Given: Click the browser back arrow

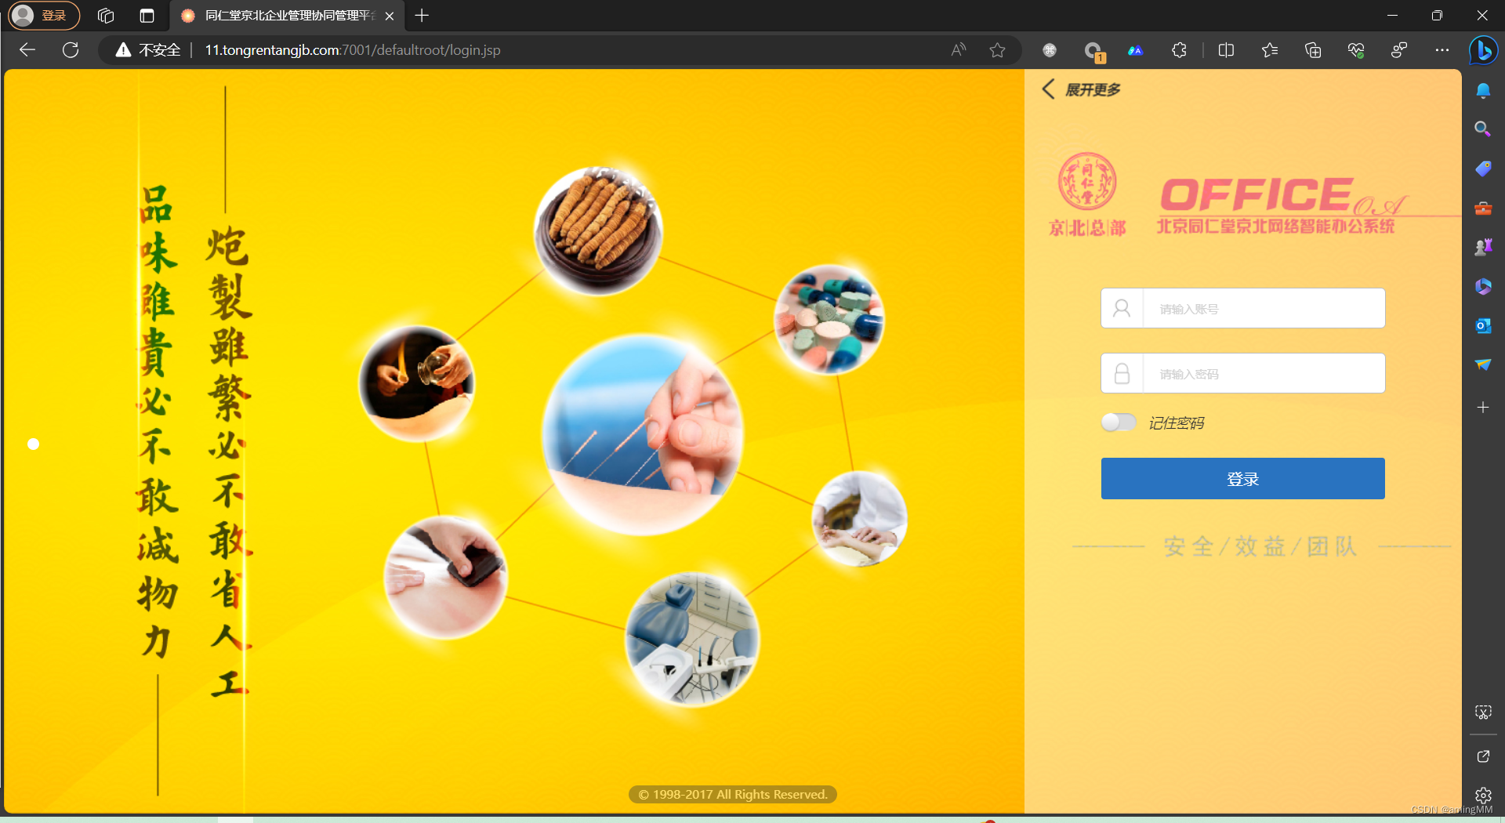Looking at the screenshot, I should tap(27, 50).
